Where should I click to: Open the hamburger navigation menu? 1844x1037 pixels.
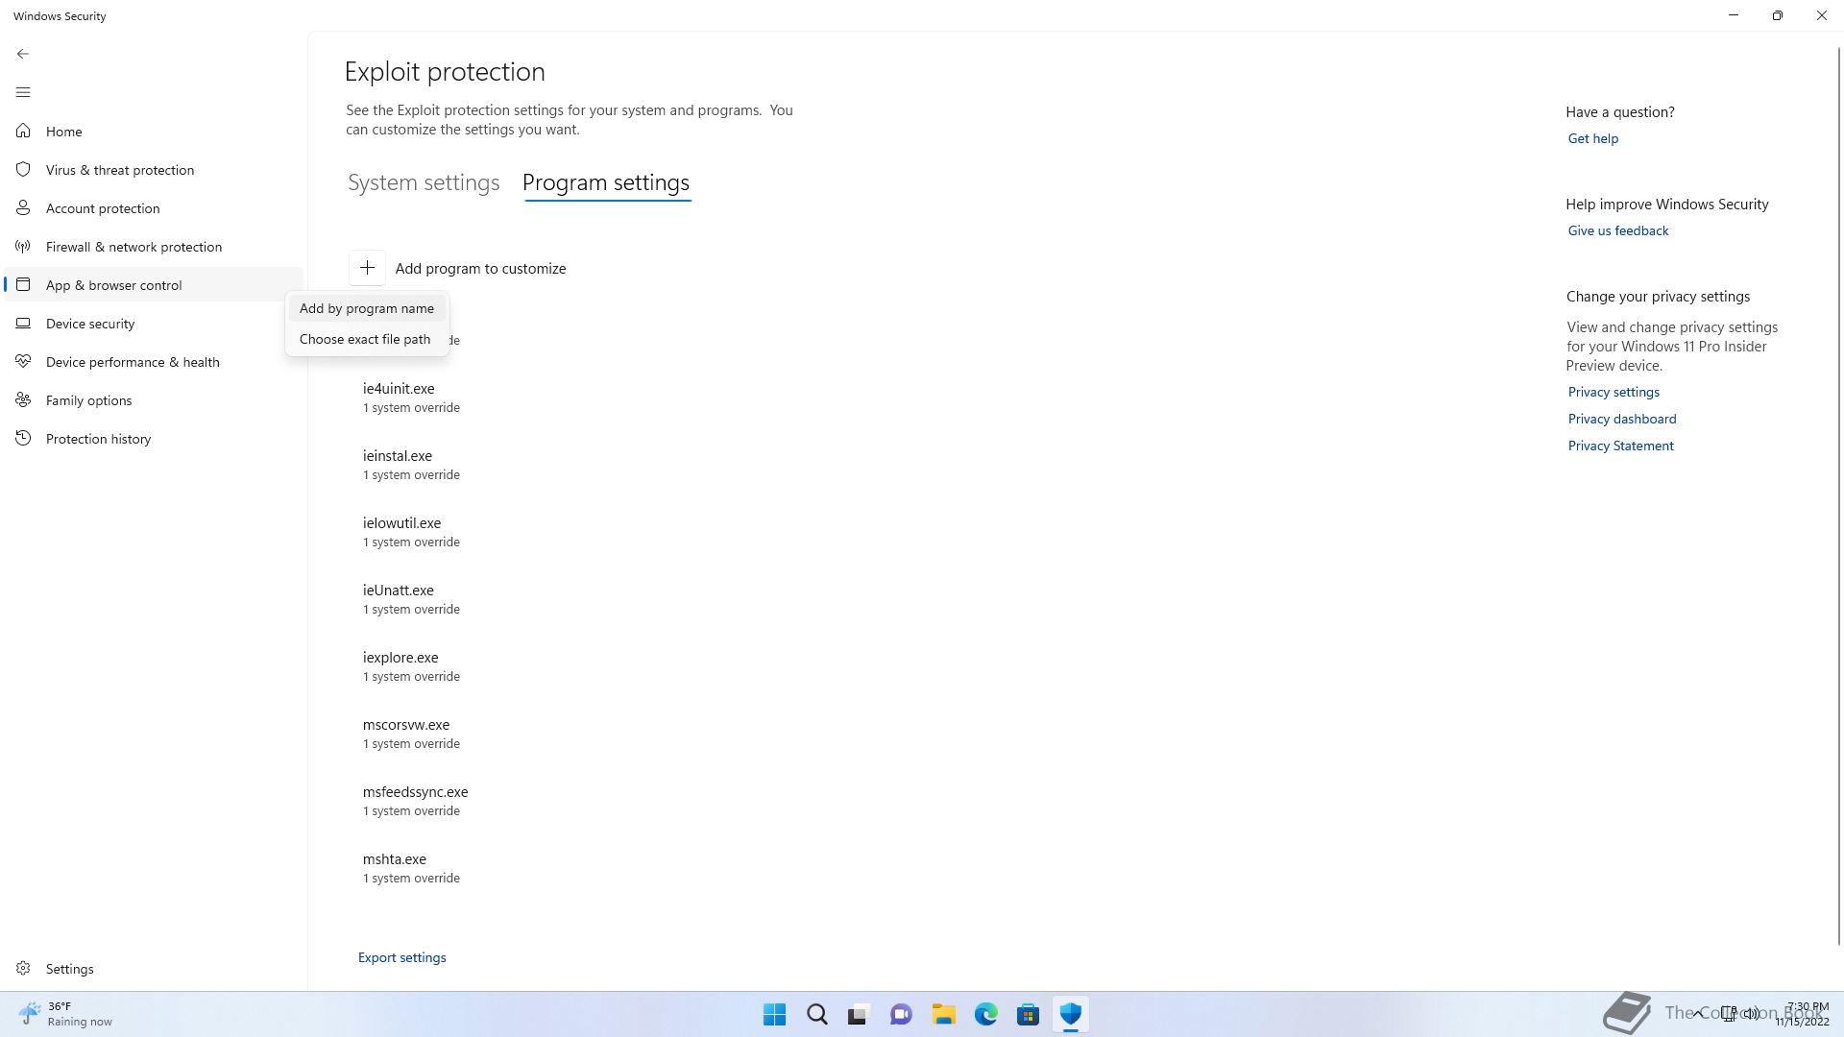click(x=23, y=92)
